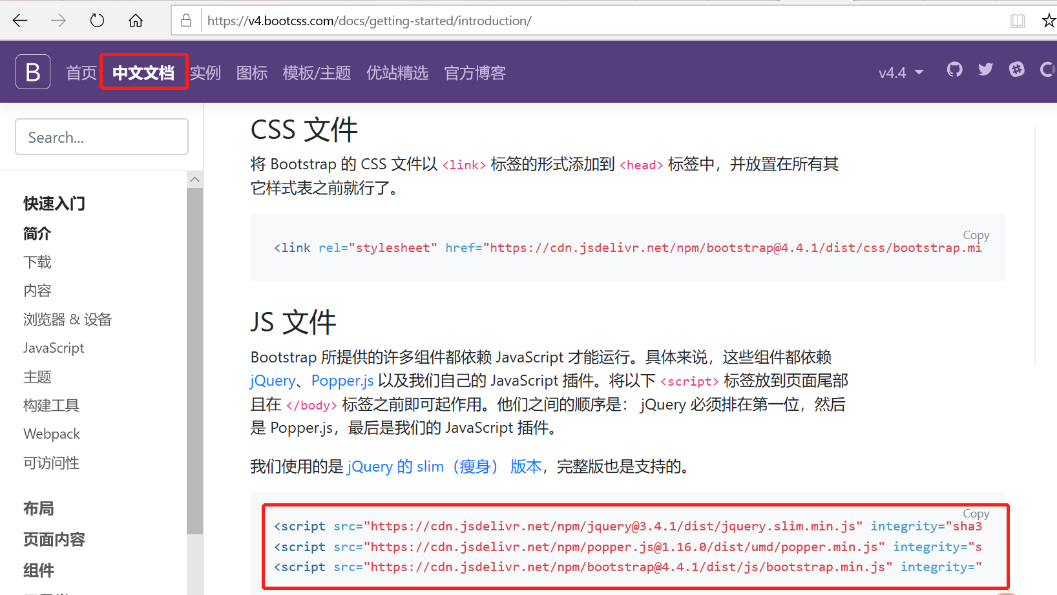Select 构建工具 in sidebar
This screenshot has height=595, width=1057.
tap(51, 405)
